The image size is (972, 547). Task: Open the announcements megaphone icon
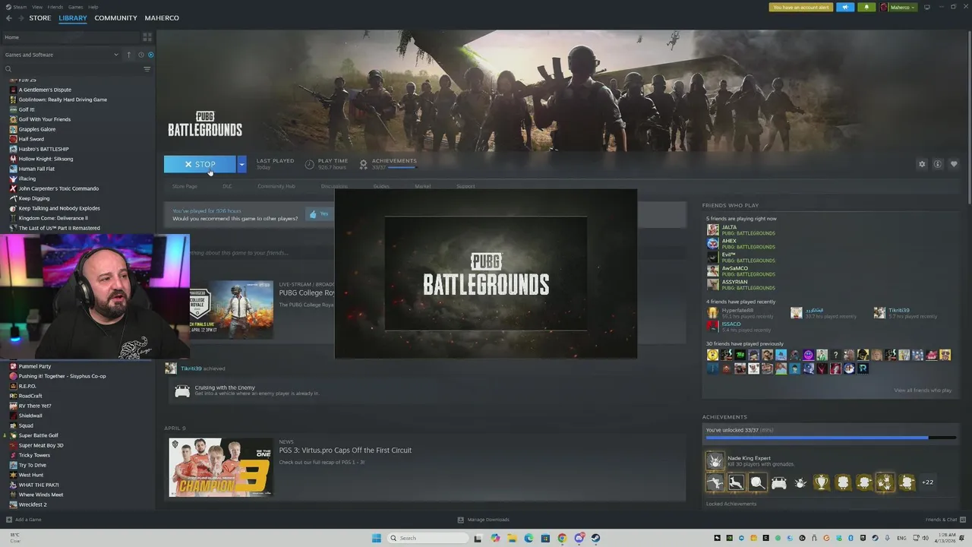[x=845, y=7]
